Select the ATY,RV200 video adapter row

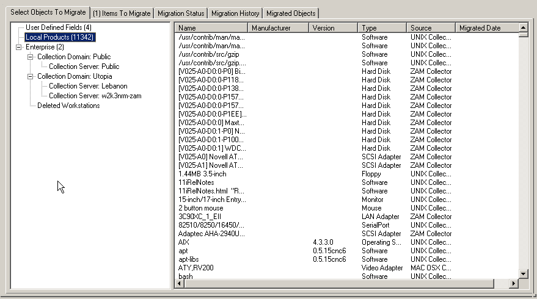(x=346, y=268)
